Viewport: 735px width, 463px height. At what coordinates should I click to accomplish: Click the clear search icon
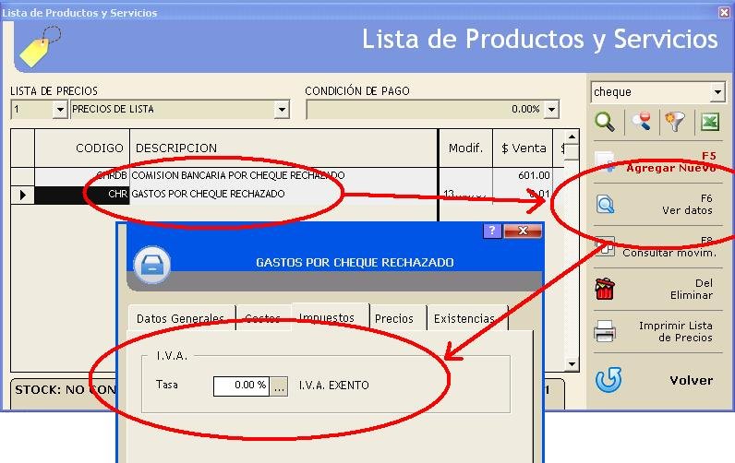(641, 122)
